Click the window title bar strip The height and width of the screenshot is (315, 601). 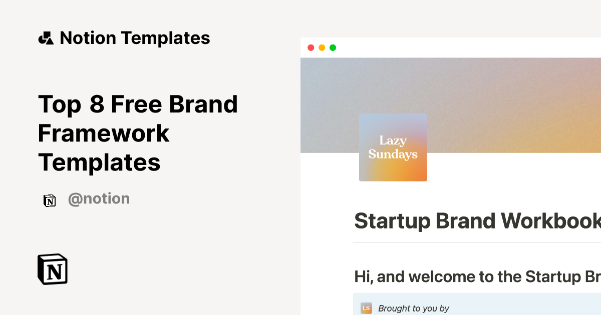[x=451, y=47]
